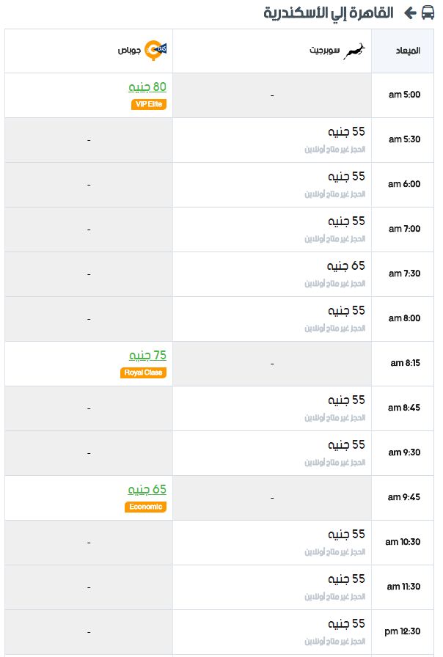Click the Superjet gazelle logo icon

pos(354,51)
